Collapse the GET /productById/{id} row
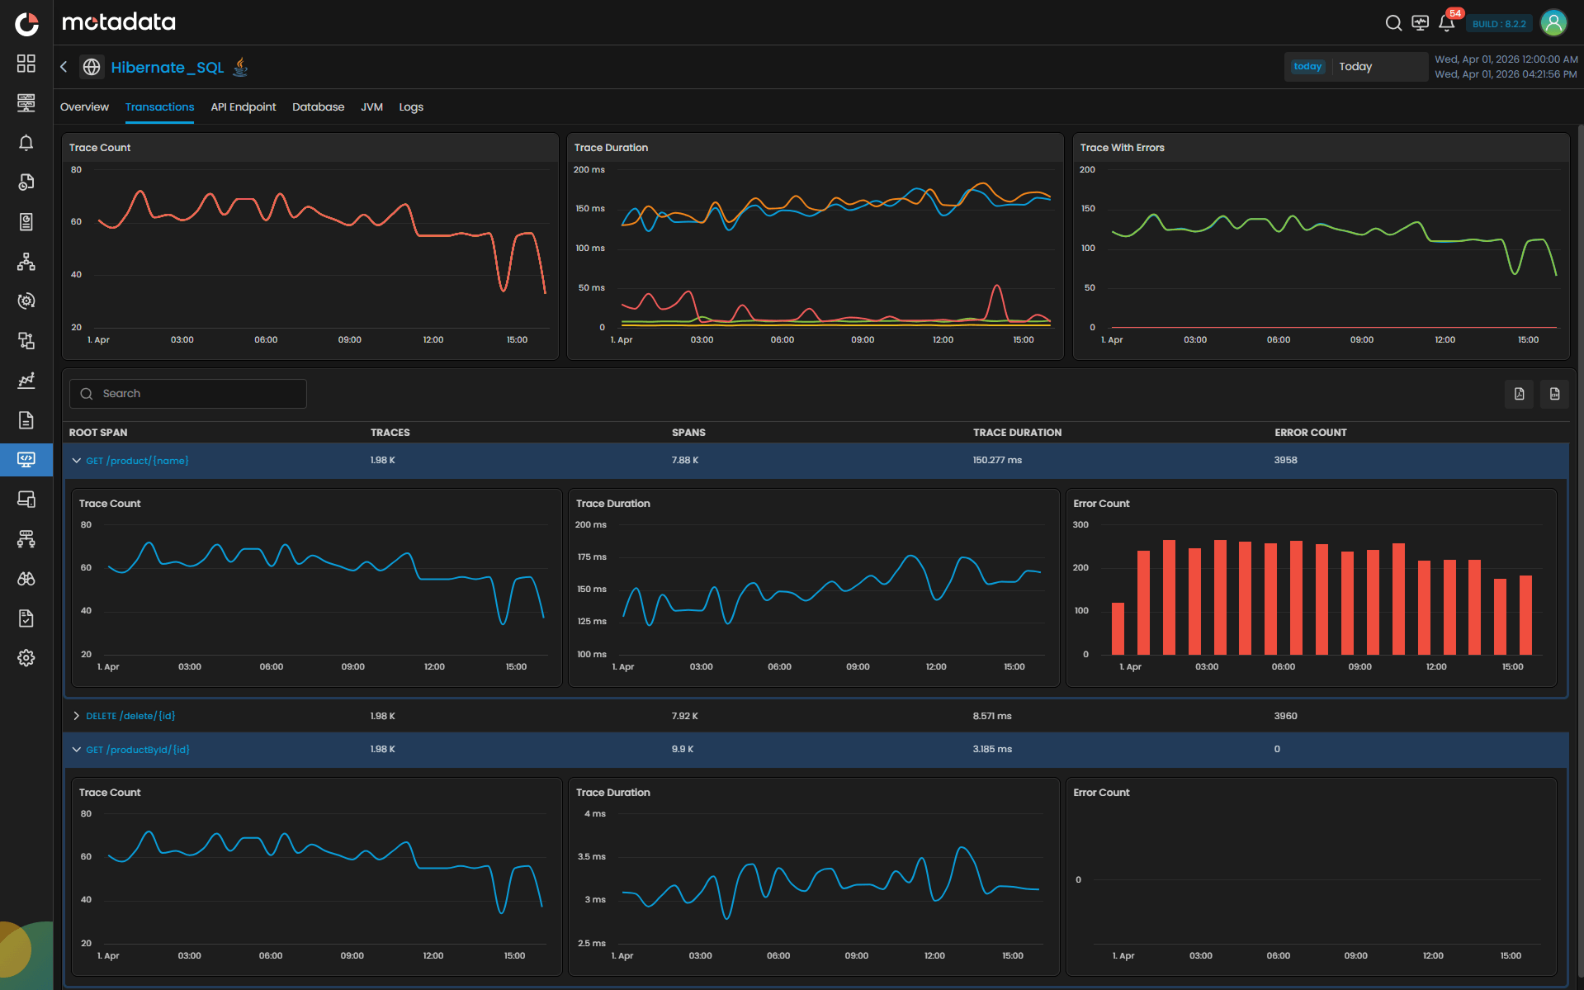The image size is (1584, 990). 76,749
